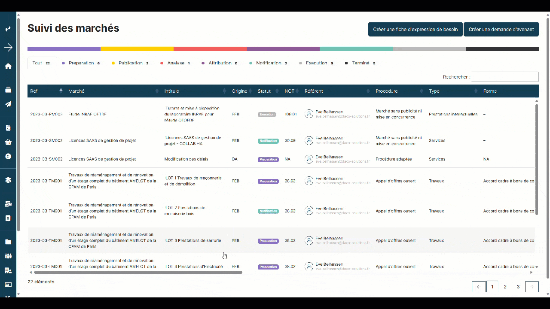Viewport: 550px width, 309px height.
Task: Click the horizontal table scrollbar
Action: pyautogui.click(x=137, y=272)
